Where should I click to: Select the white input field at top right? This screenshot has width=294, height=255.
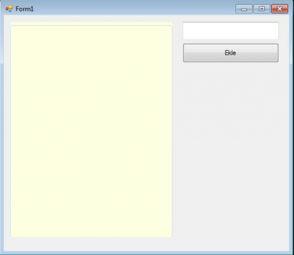[230, 31]
